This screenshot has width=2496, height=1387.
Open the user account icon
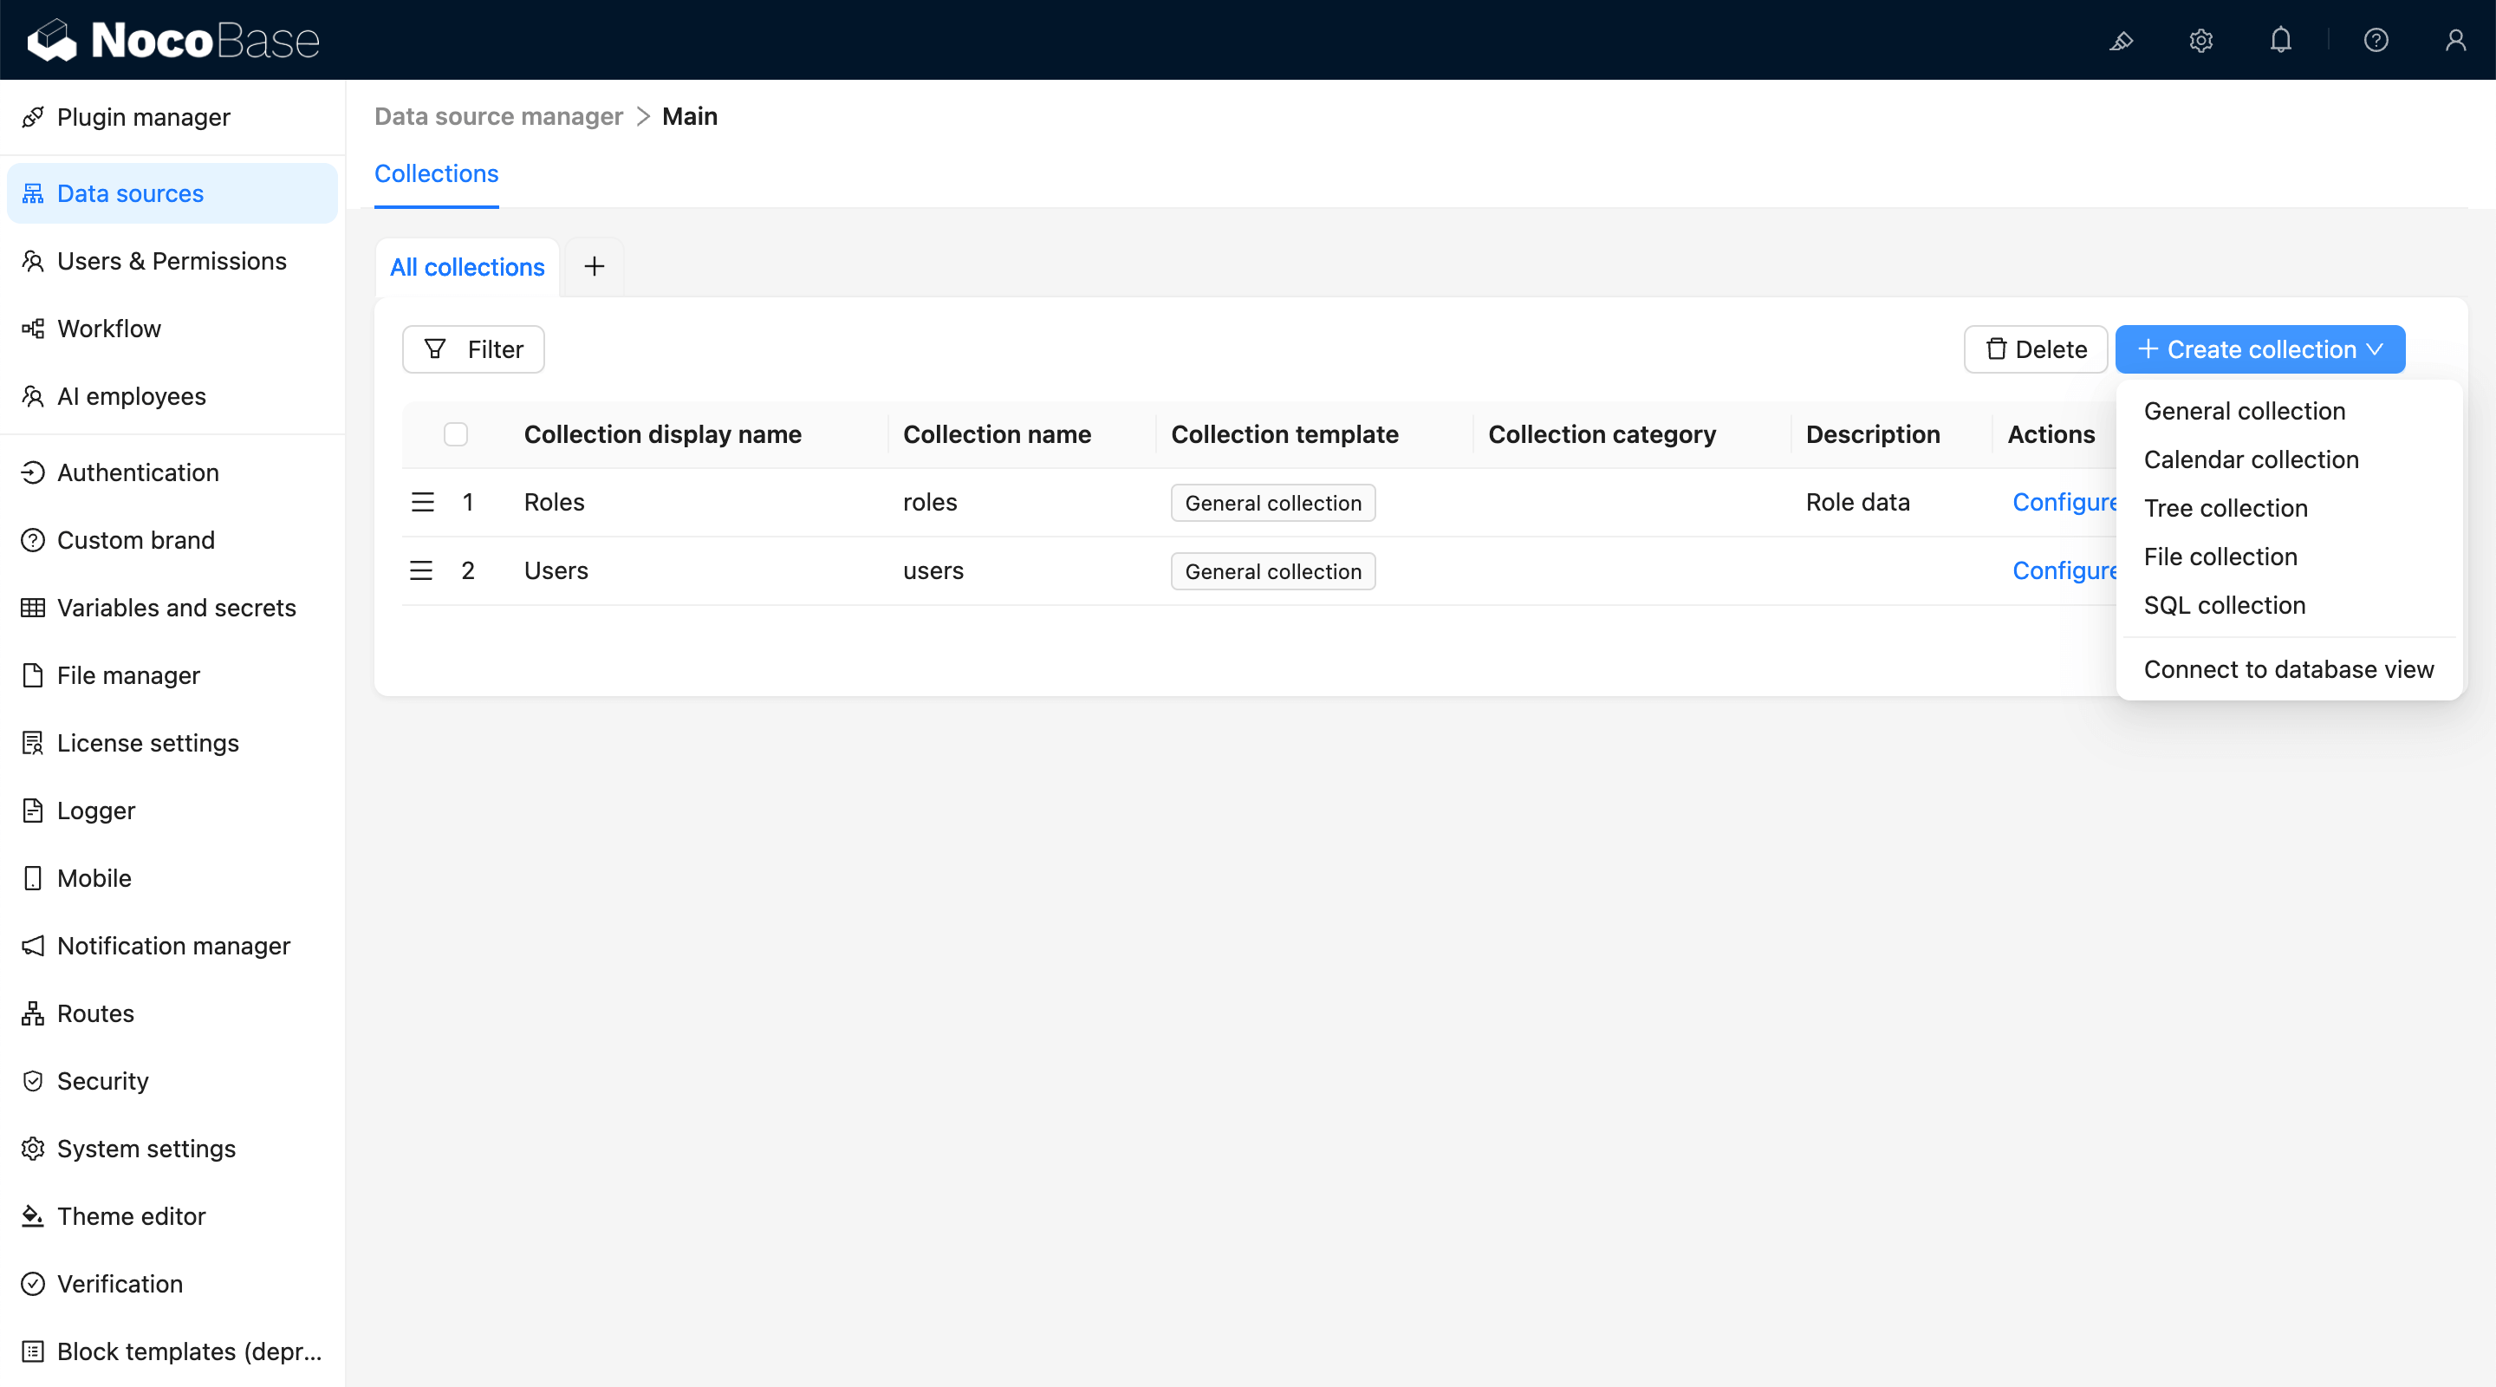point(2456,40)
